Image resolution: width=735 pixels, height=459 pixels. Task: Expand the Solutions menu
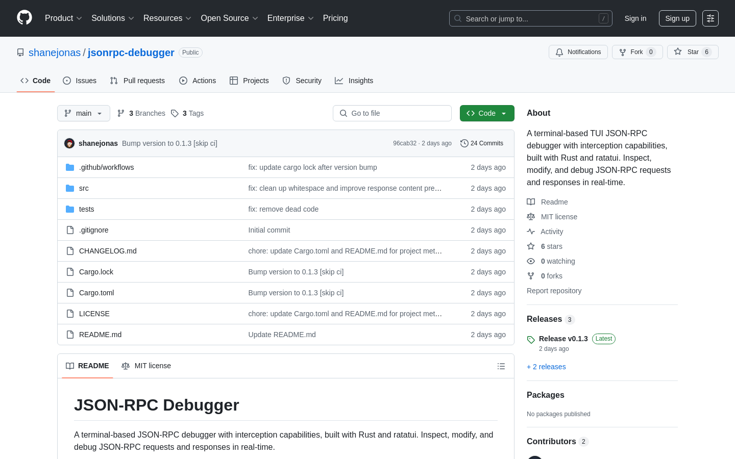113,18
